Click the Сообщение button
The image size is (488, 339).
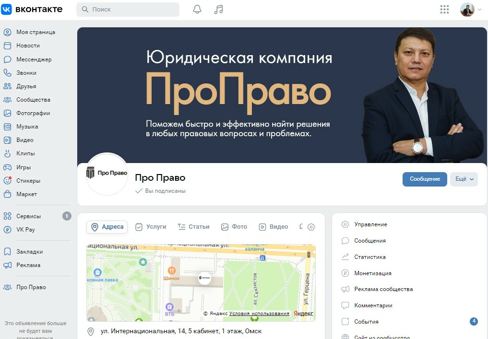(x=425, y=179)
